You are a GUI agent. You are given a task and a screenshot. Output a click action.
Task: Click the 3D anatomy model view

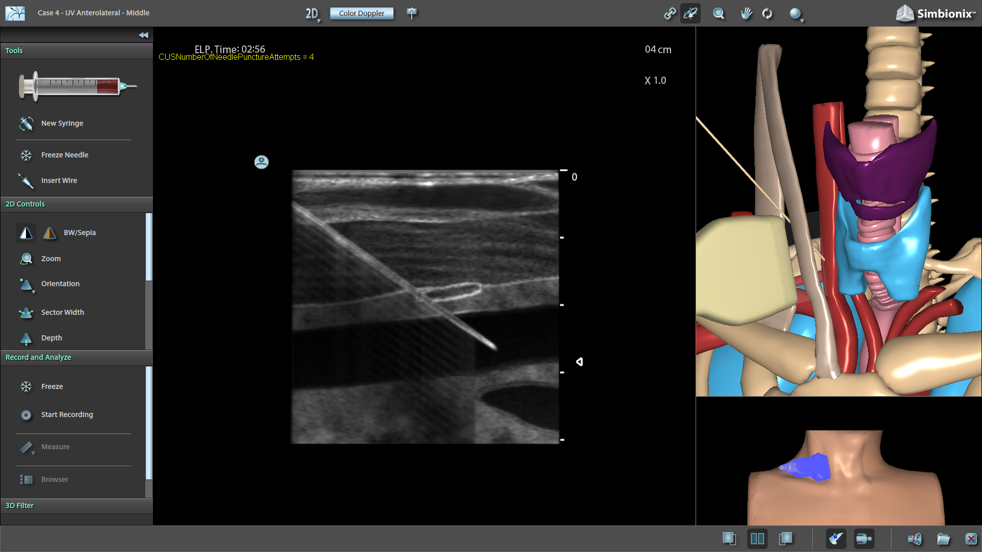839,212
